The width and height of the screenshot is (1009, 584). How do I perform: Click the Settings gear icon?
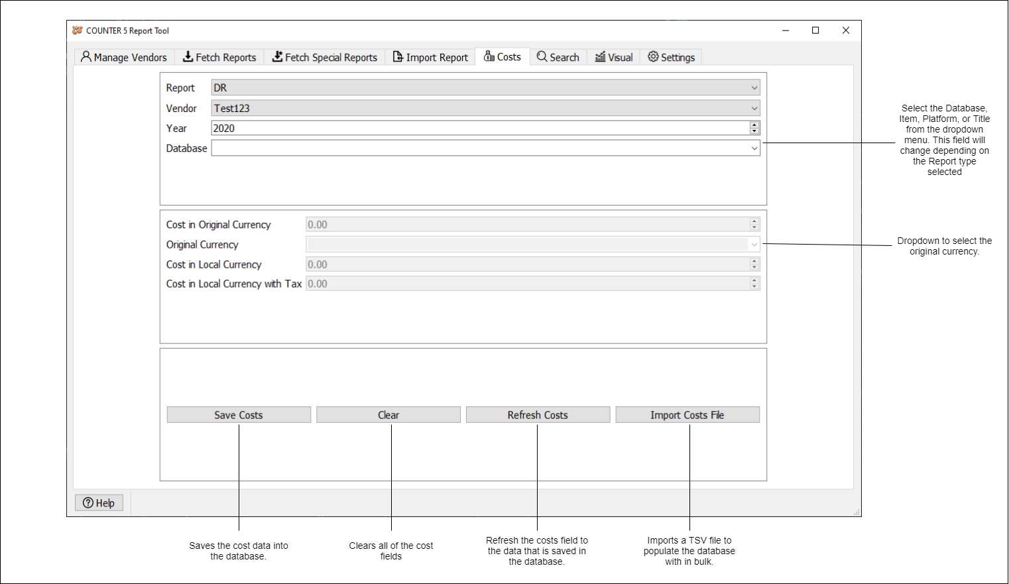(x=652, y=57)
